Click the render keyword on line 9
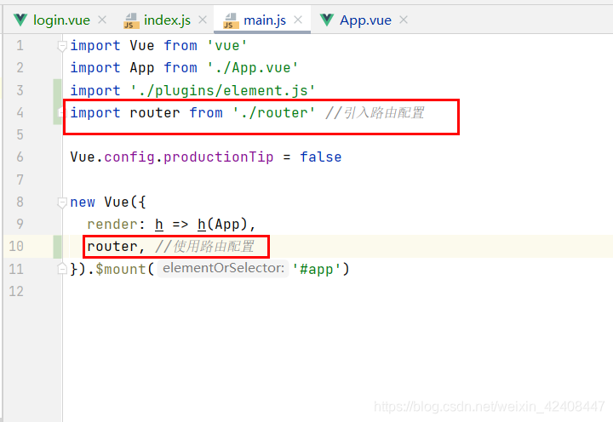Viewport: 613px width, 422px height. pos(112,225)
